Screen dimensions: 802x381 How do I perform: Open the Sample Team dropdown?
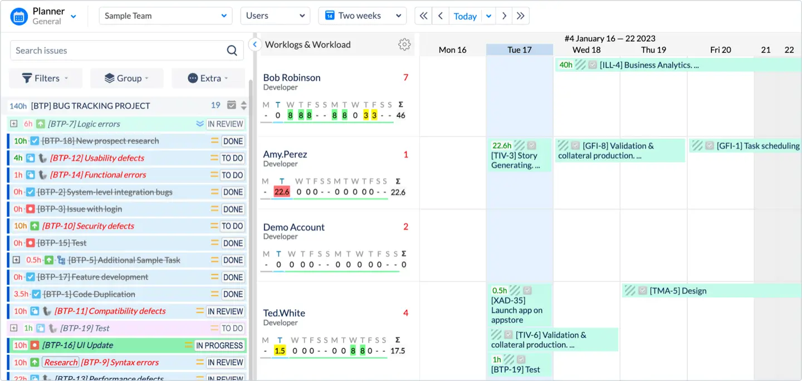click(165, 16)
